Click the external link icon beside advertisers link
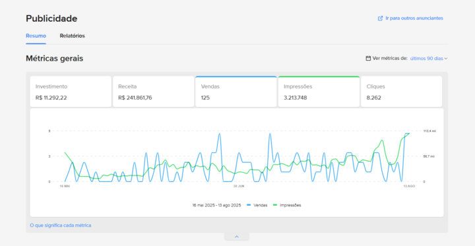Image resolution: width=475 pixels, height=246 pixels. (380, 18)
